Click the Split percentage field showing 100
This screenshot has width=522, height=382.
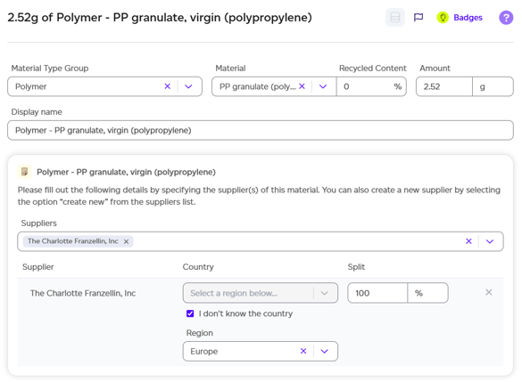tap(377, 293)
